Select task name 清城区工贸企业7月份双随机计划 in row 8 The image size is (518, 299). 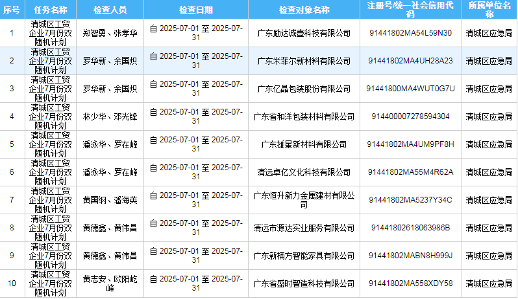[x=51, y=228]
